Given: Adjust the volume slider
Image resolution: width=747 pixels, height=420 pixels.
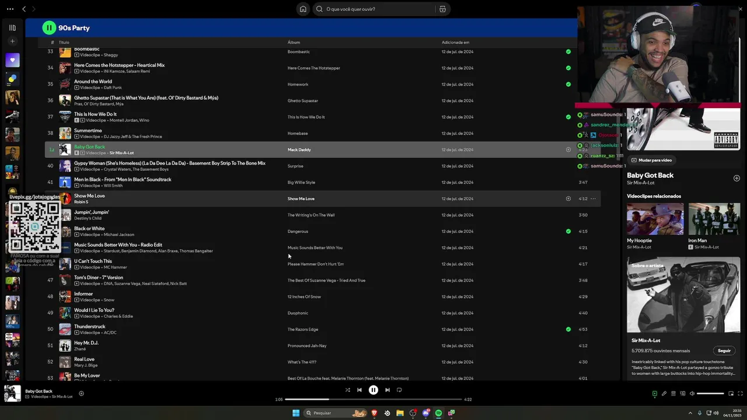Looking at the screenshot, I should [x=710, y=393].
